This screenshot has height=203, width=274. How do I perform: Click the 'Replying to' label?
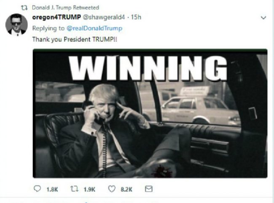pos(48,28)
